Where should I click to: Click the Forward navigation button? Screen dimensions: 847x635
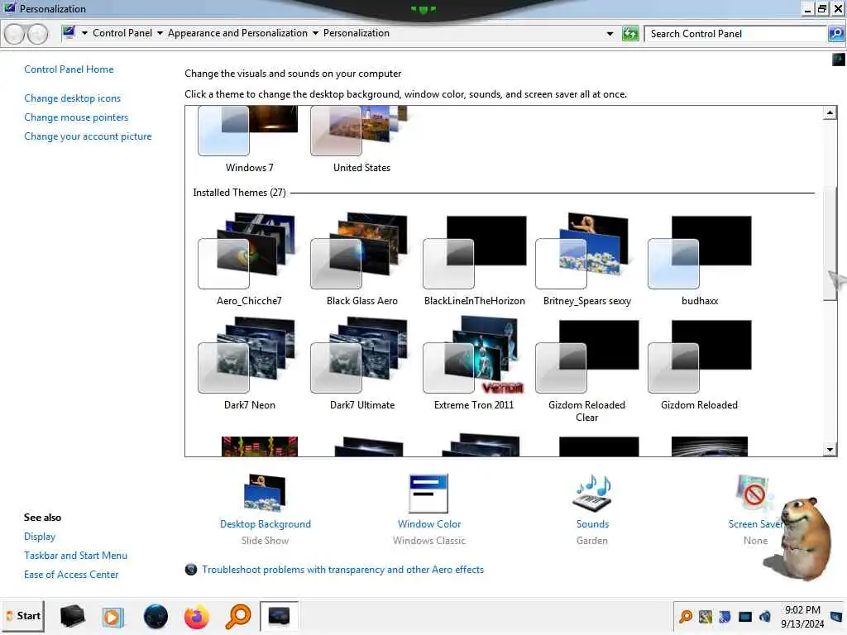click(37, 34)
